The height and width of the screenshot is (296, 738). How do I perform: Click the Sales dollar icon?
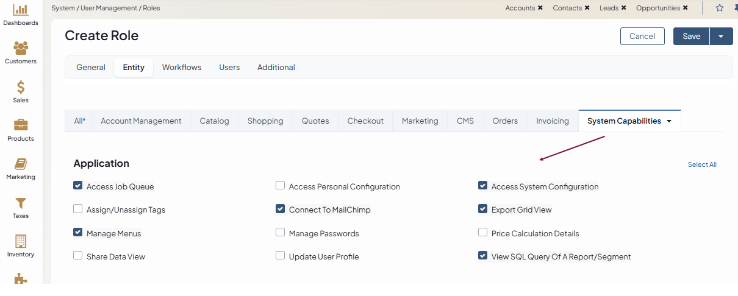(x=21, y=87)
